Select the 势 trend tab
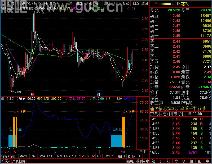 (176, 161)
